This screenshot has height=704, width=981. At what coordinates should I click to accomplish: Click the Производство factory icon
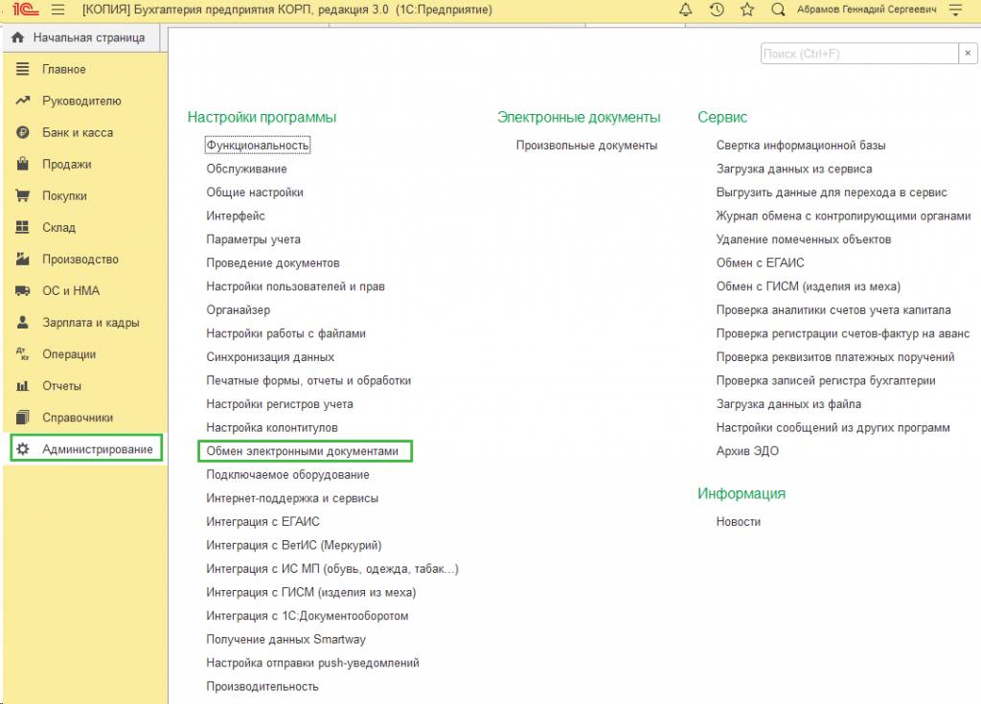pyautogui.click(x=23, y=259)
